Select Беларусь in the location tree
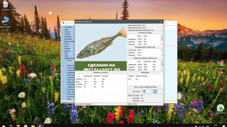227x127 pixels. click(x=68, y=37)
